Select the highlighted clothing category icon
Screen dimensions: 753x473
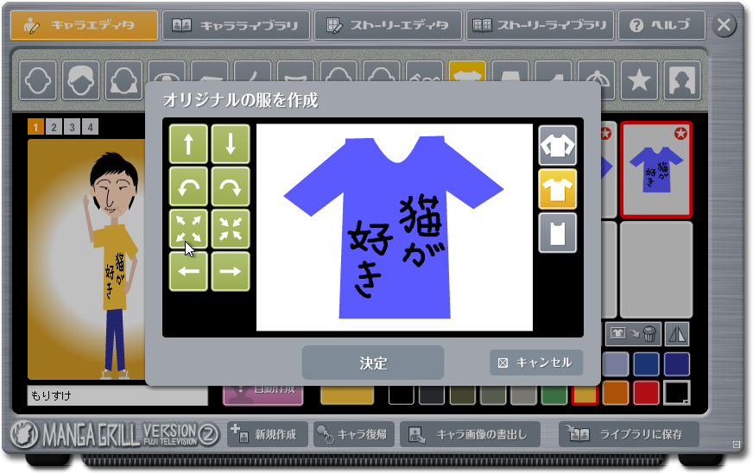(467, 71)
